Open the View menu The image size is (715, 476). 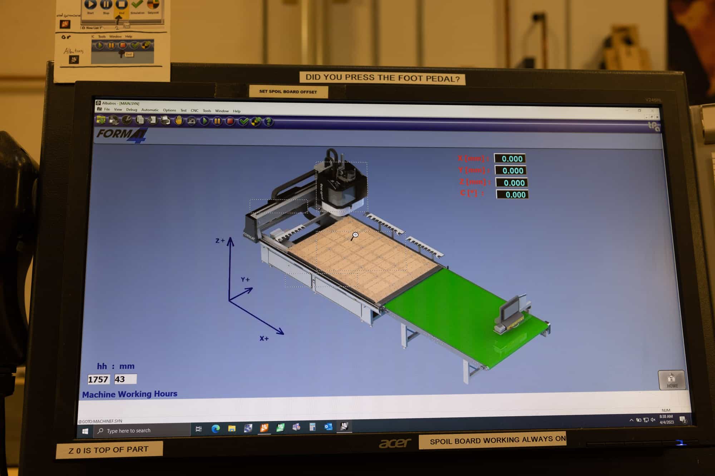tap(118, 110)
